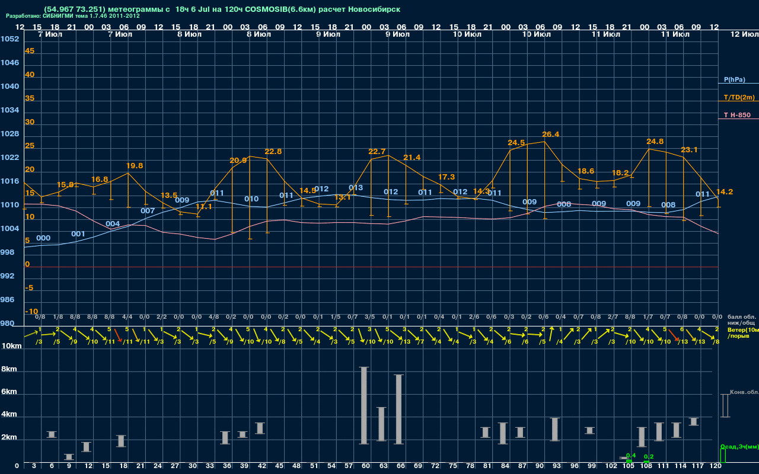Select the 16.8 temperature value
The height and width of the screenshot is (474, 759).
pos(100,180)
